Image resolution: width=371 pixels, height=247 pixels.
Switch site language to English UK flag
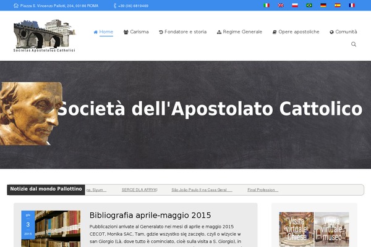(x=281, y=5)
